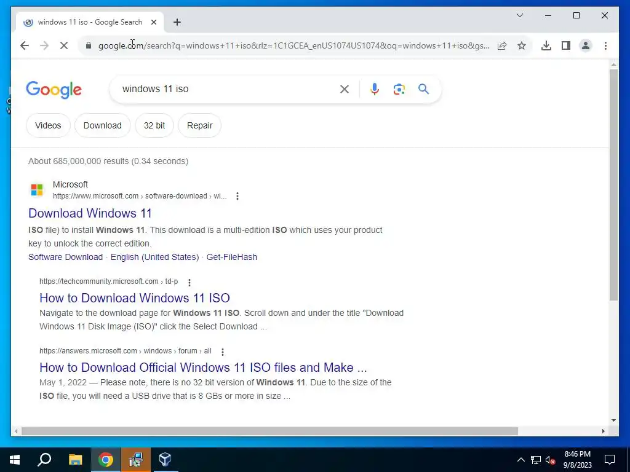Screen dimensions: 630x472
Task: Bookmark this tab with the star icon
Action: point(522,45)
